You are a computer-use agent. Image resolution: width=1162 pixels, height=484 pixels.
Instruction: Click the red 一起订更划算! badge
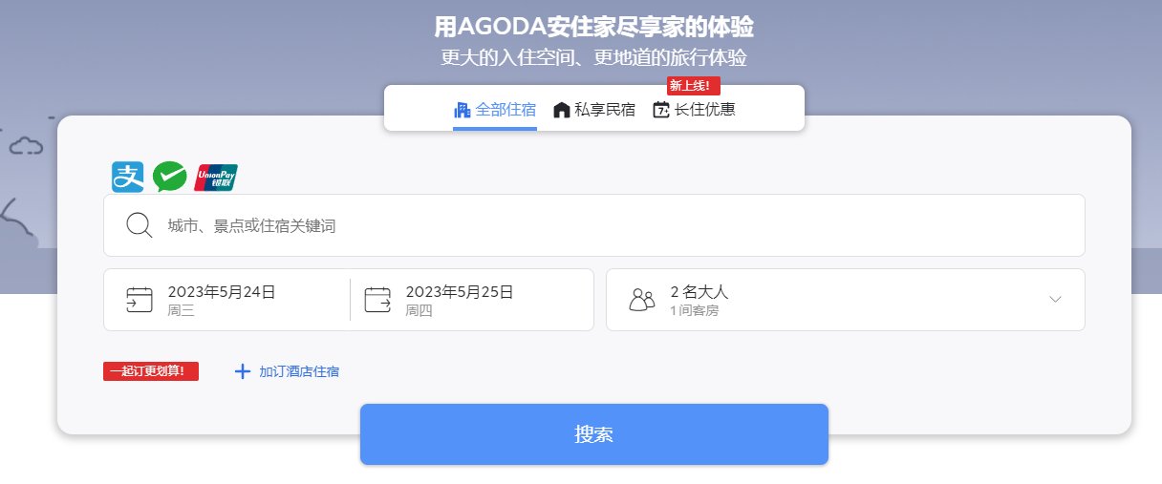151,371
